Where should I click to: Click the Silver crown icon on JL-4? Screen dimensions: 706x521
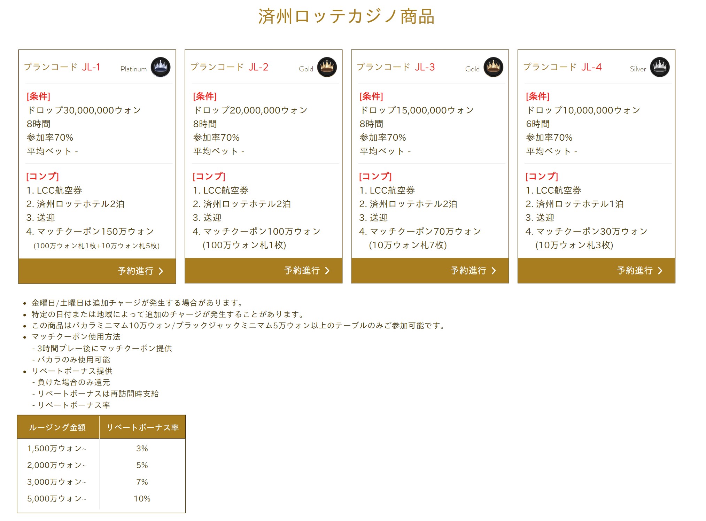tap(660, 67)
